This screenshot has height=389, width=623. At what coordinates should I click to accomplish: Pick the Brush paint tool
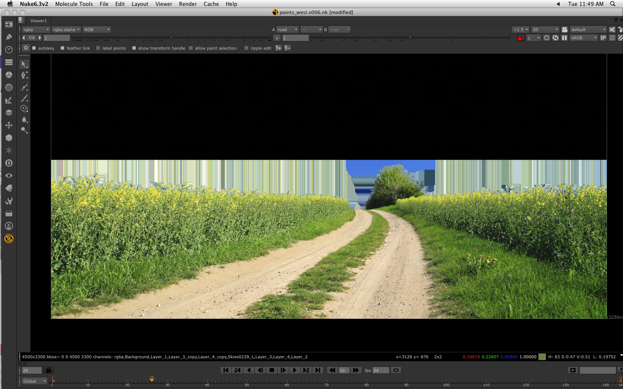tap(24, 98)
